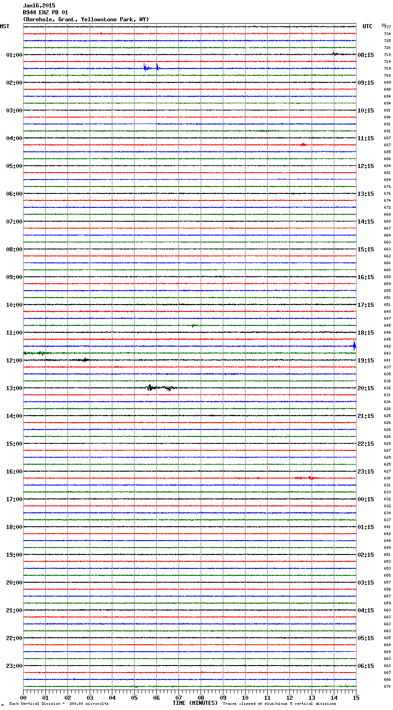Select the 22:00 MST hour label
The width and height of the screenshot is (393, 710).
(14, 638)
